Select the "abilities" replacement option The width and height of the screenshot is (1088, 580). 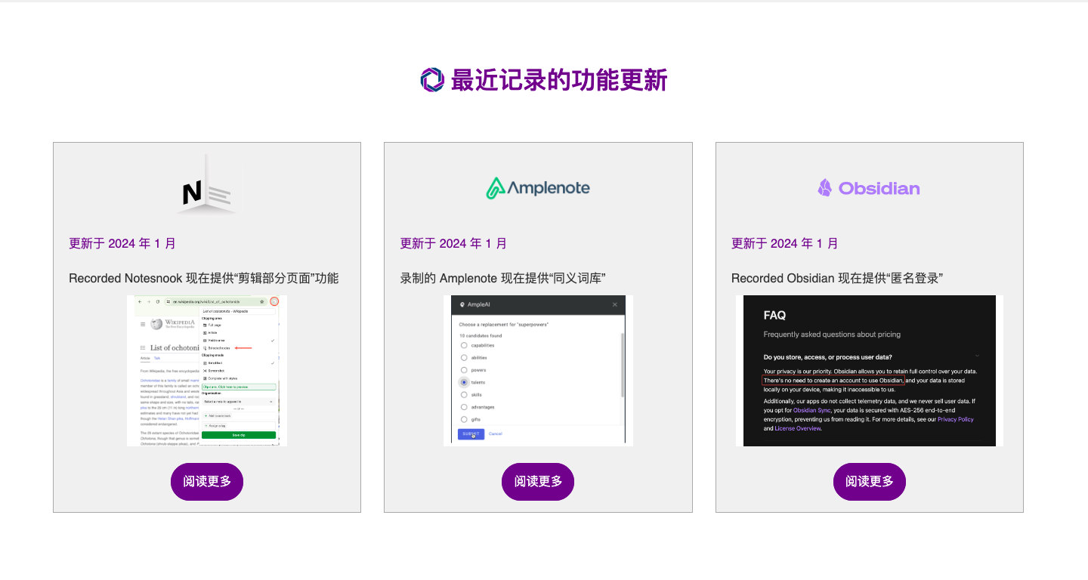[464, 357]
